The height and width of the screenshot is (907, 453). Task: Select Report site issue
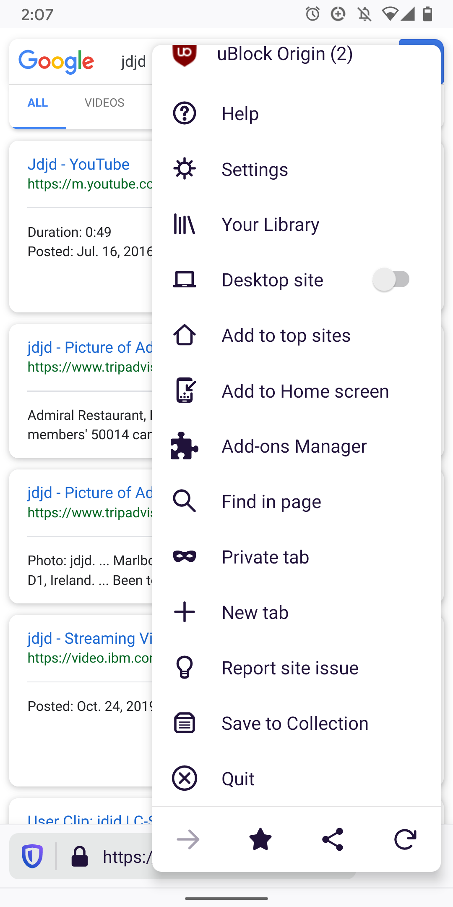tap(296, 668)
